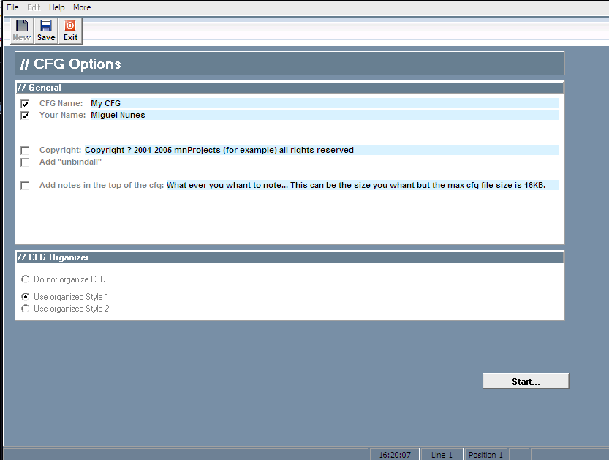609x460 pixels.
Task: Enable the Copyright checkbox
Action: pos(25,151)
